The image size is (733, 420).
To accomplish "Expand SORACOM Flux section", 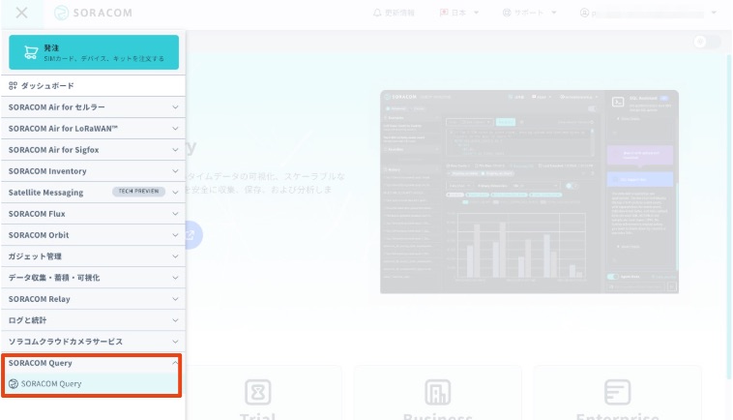I will tap(93, 214).
